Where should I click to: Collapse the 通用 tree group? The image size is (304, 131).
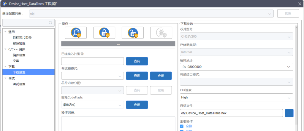click(x=5, y=32)
